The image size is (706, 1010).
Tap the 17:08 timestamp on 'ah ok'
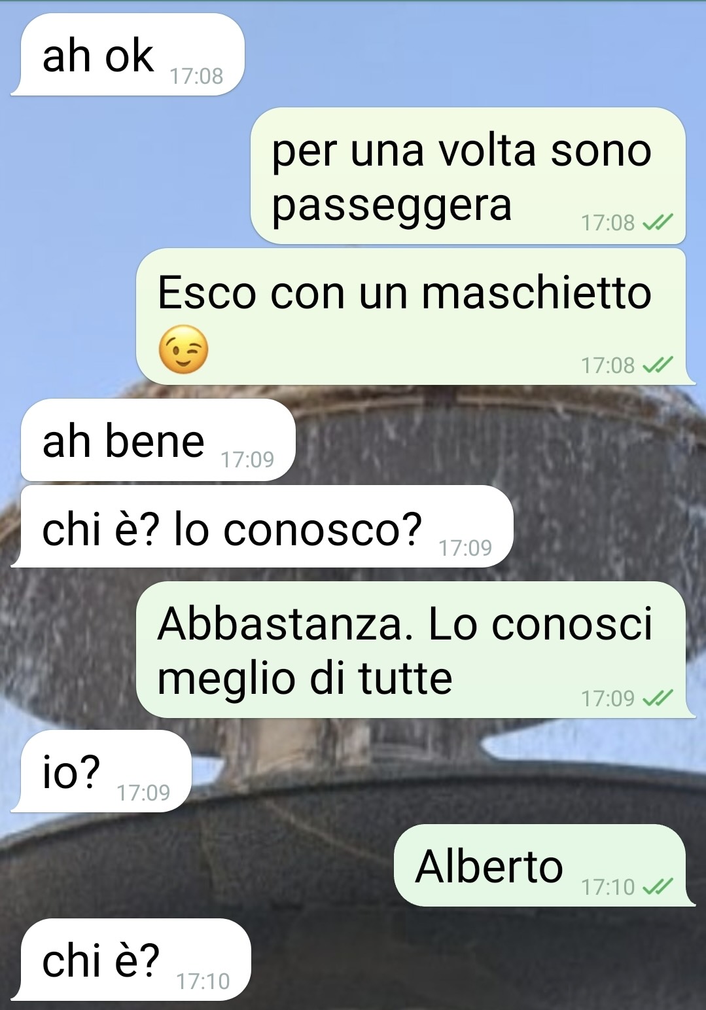tap(196, 77)
